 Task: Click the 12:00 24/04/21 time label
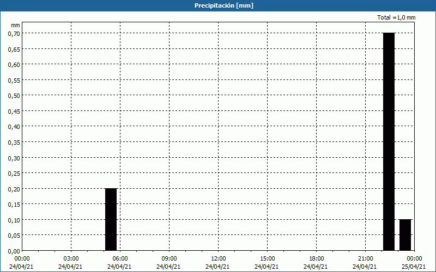point(217,263)
